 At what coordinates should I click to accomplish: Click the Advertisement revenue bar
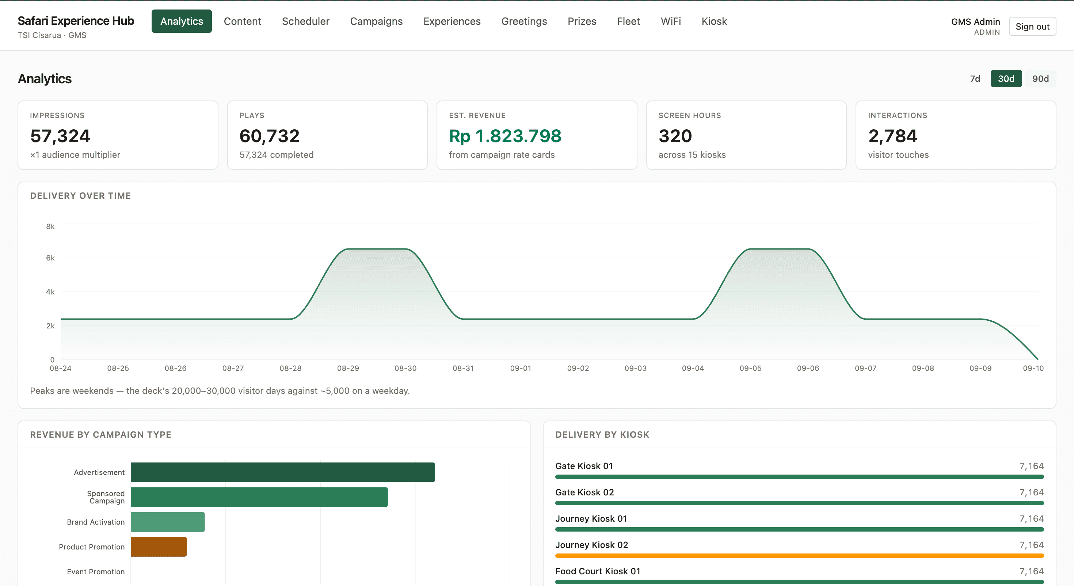tap(283, 472)
